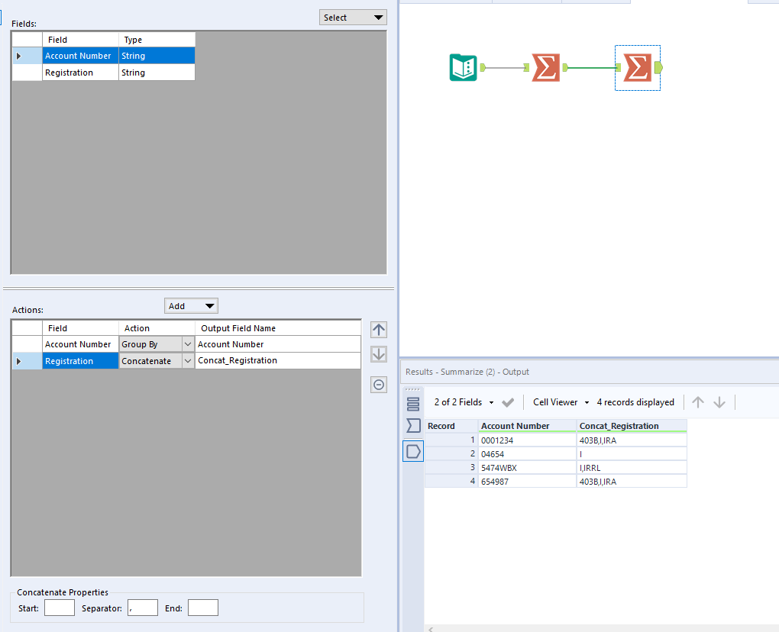Select the Input Data tool on the canvas
Viewport: 779px width, 632px height.
tap(464, 68)
